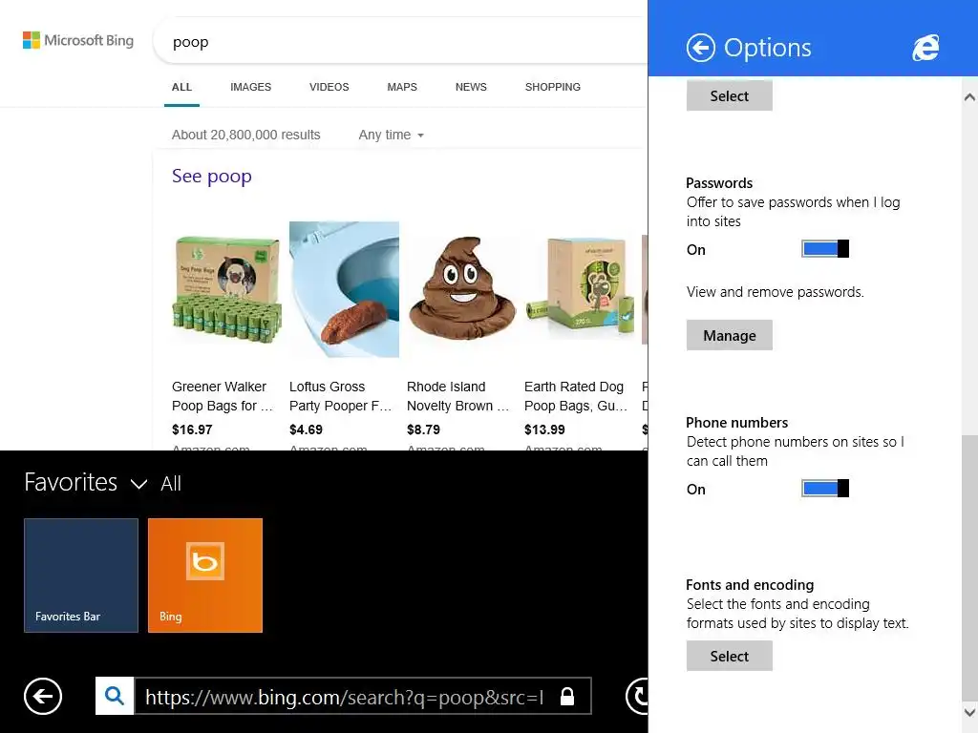This screenshot has width=978, height=733.
Task: Toggle the Passwords save switch
Action: coord(824,249)
